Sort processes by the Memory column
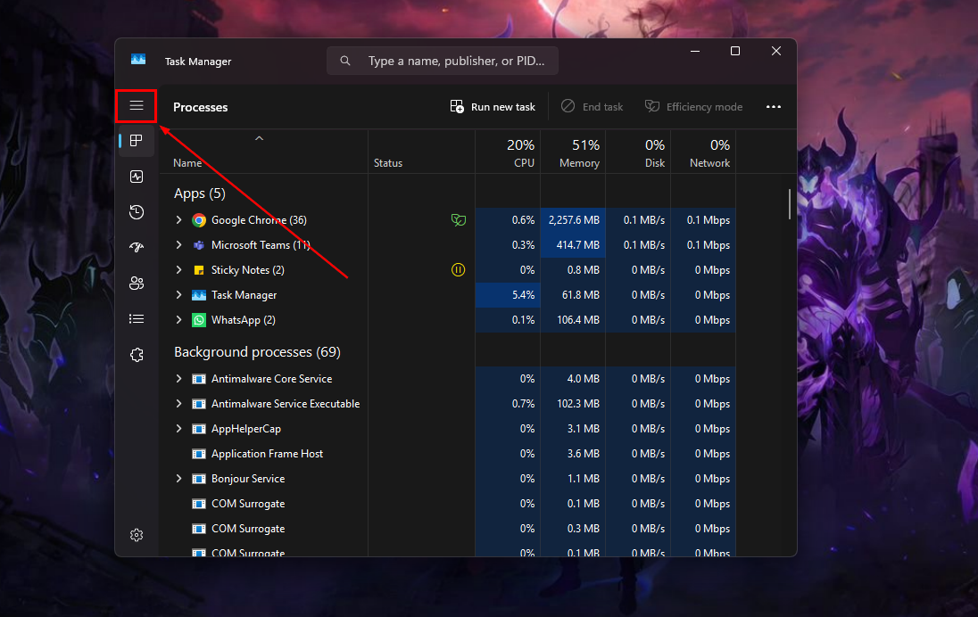 (579, 153)
